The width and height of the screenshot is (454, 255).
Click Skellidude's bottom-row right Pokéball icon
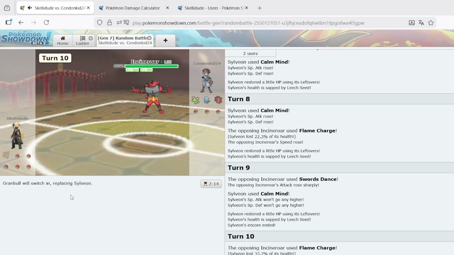(28, 167)
